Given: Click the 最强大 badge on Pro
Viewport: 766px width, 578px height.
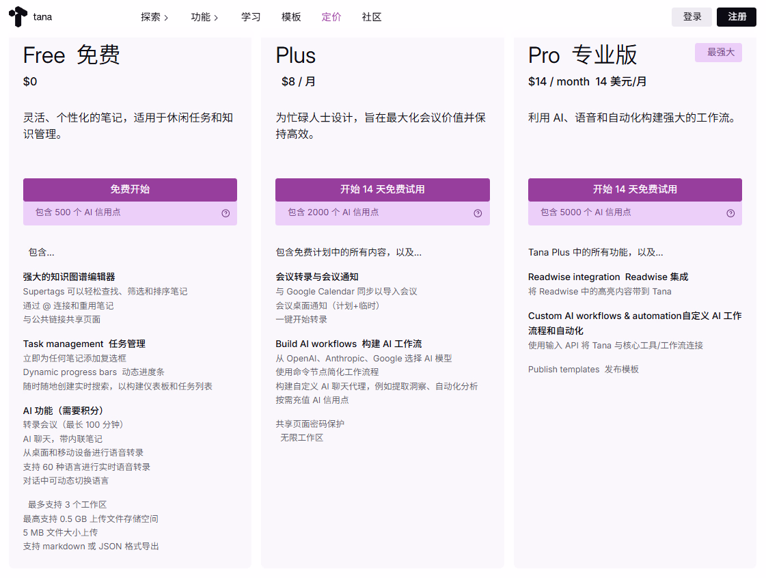Looking at the screenshot, I should [718, 53].
